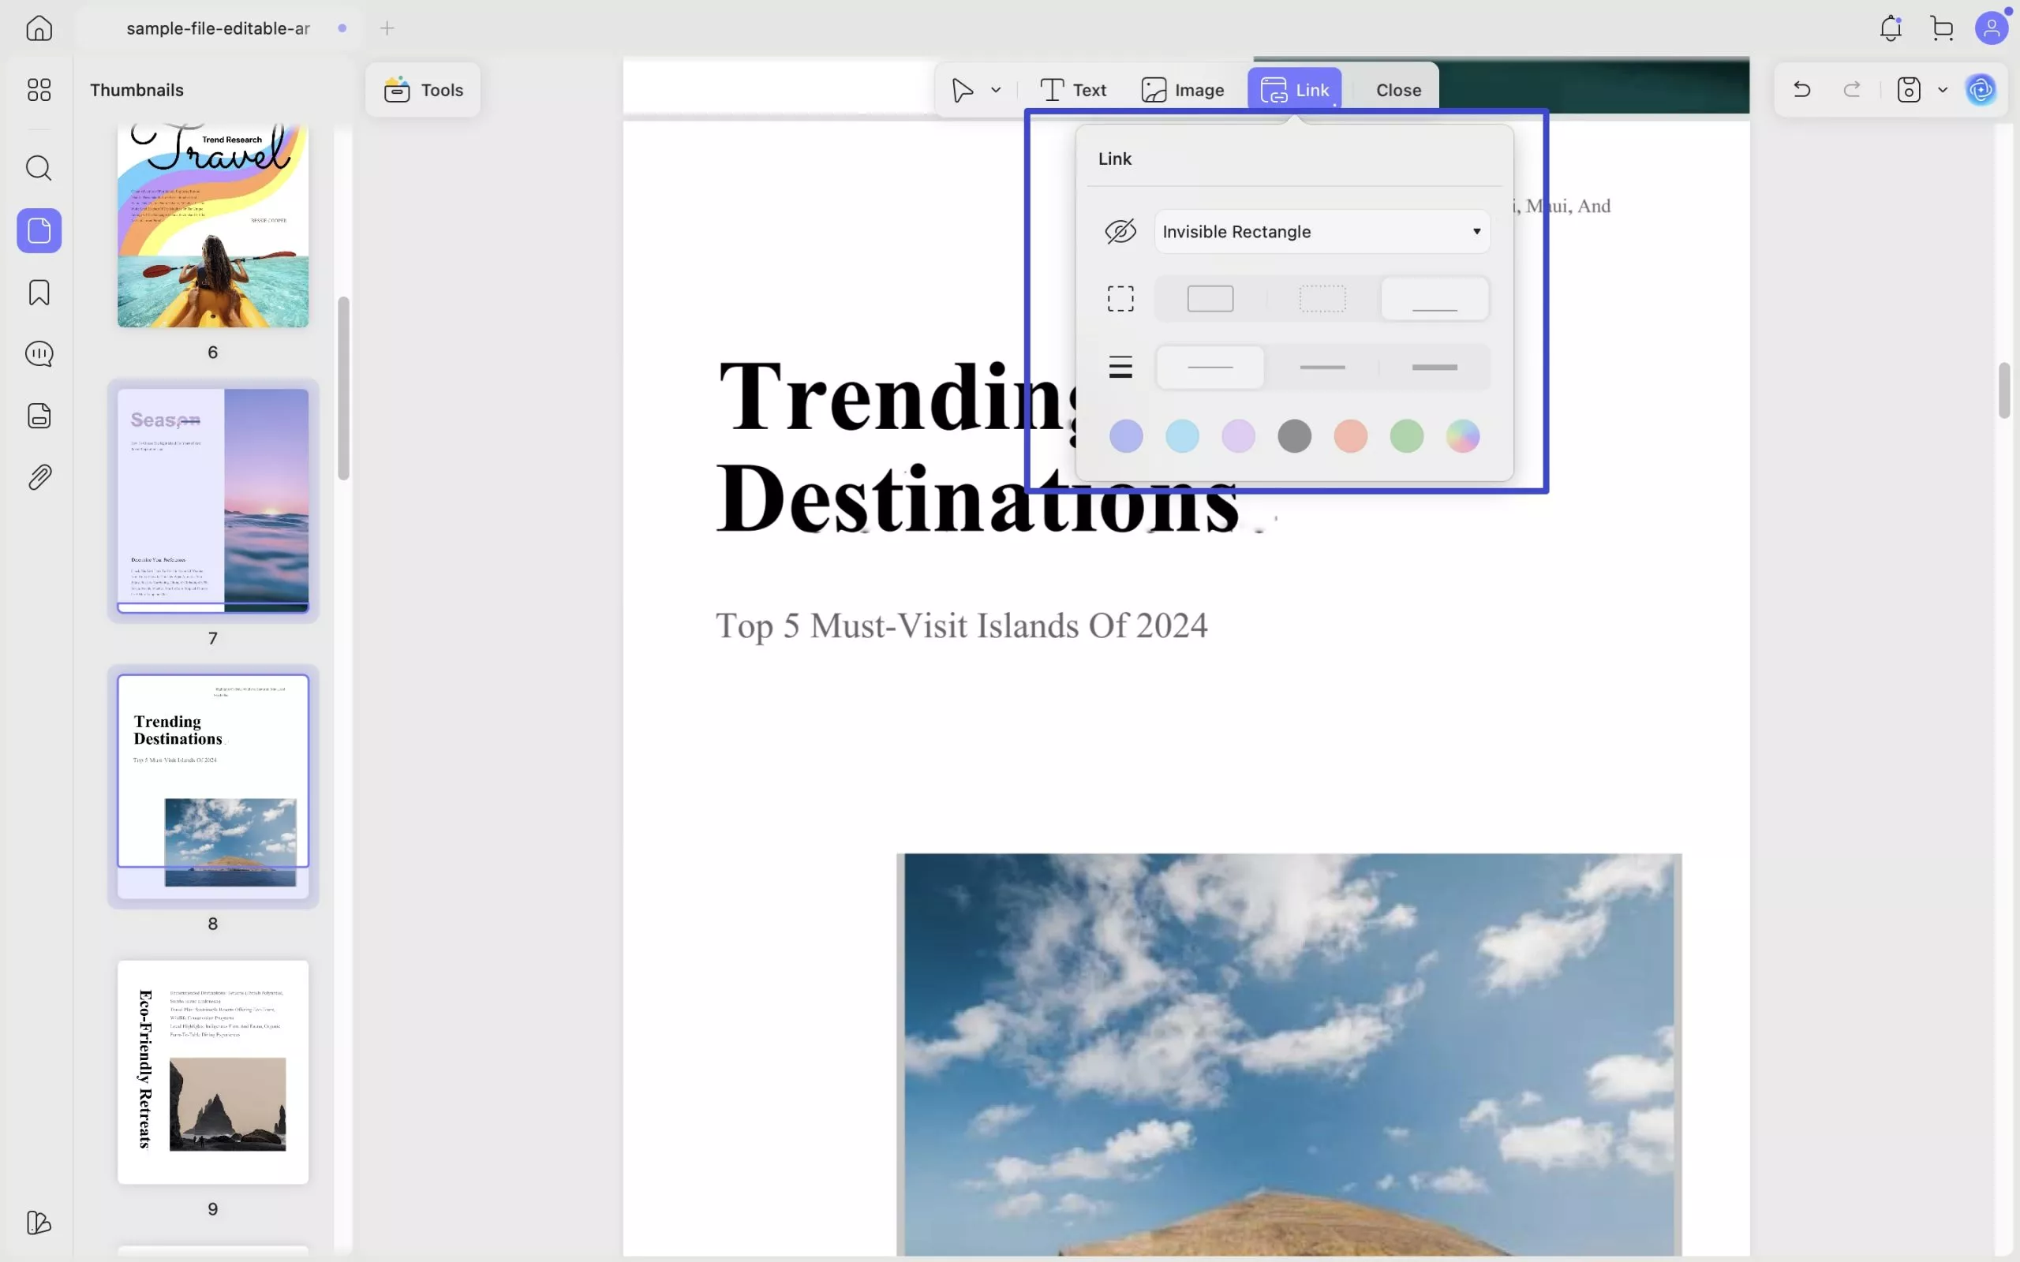Open the user account avatar

1992,28
